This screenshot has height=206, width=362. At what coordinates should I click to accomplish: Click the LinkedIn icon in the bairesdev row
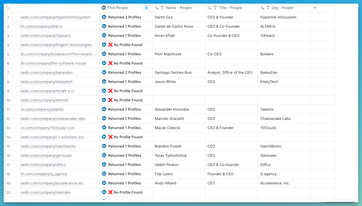click(104, 72)
